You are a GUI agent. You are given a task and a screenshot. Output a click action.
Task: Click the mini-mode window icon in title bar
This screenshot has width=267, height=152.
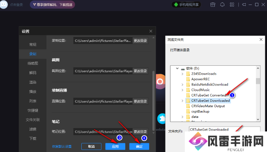pos(244,5)
